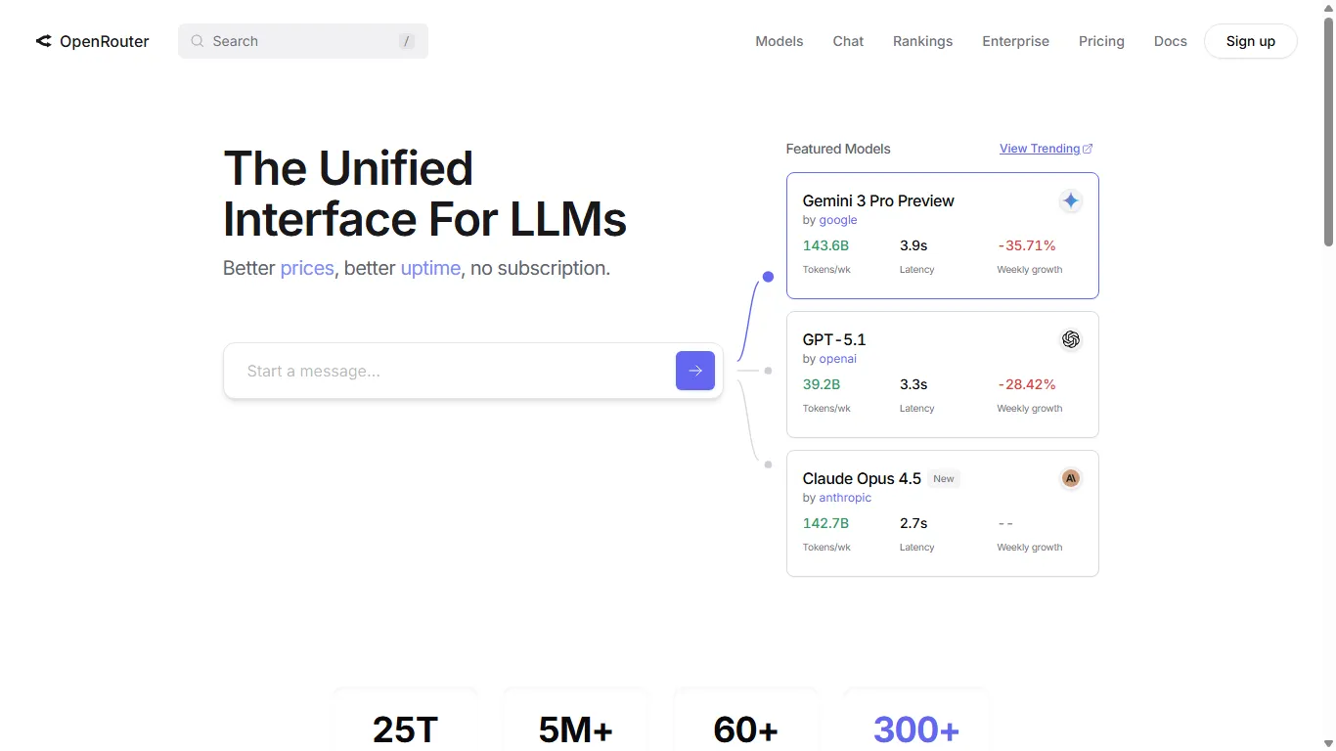1336x751 pixels.
Task: Open the Pricing page
Action: pos(1101,41)
